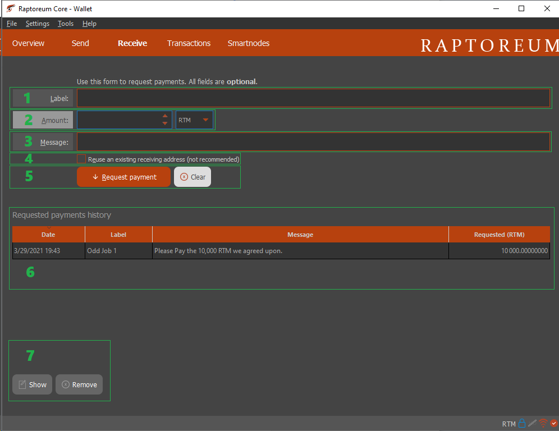Open the Tools menu

(65, 24)
